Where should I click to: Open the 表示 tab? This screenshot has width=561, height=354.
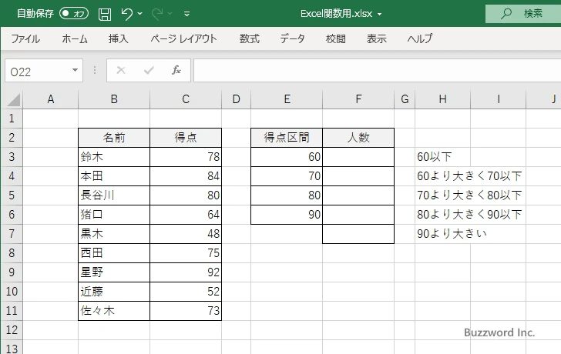[376, 38]
